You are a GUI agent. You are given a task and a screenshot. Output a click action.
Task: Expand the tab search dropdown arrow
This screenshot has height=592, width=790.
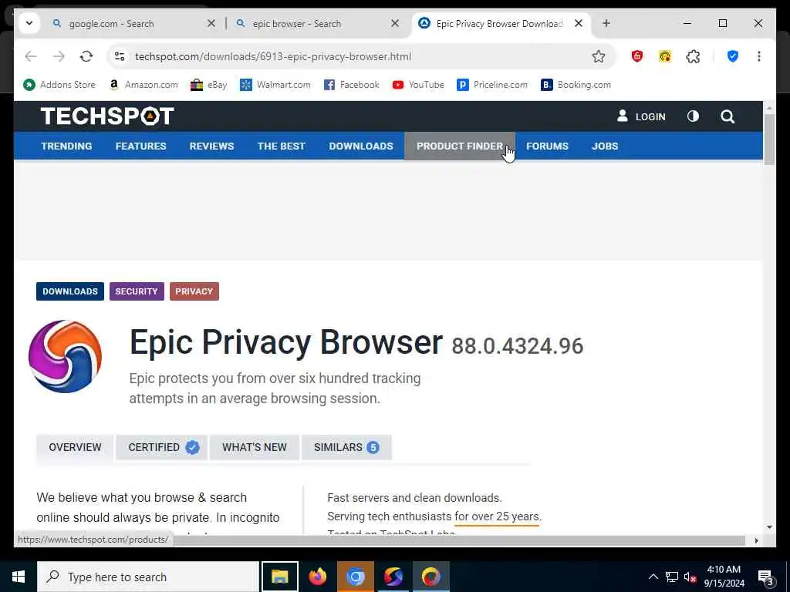coord(29,23)
